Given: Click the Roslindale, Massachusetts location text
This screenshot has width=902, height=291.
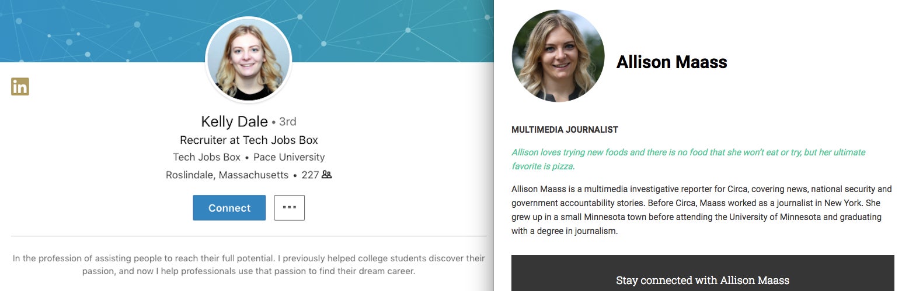Looking at the screenshot, I should tap(227, 175).
